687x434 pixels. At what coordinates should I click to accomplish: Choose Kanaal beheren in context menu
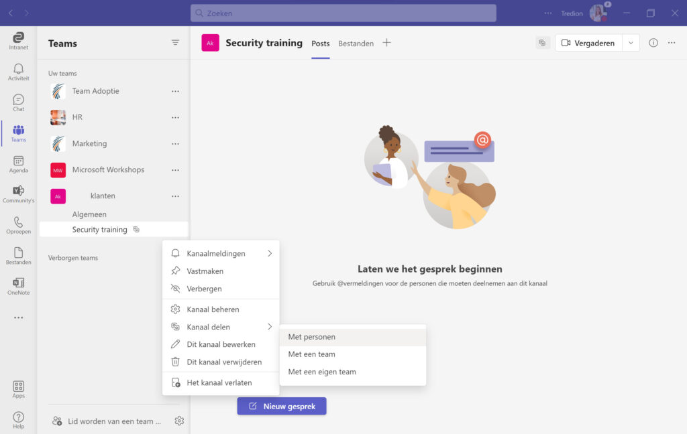(221, 309)
